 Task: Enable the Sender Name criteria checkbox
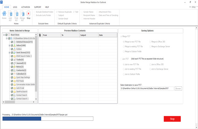[82, 12]
